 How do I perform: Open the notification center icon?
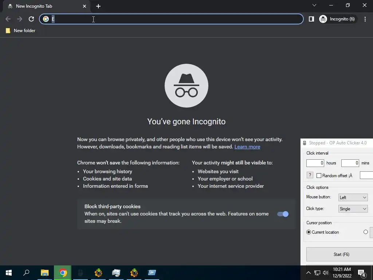click(x=361, y=273)
